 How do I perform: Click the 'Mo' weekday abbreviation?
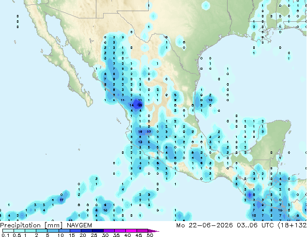click(181, 225)
